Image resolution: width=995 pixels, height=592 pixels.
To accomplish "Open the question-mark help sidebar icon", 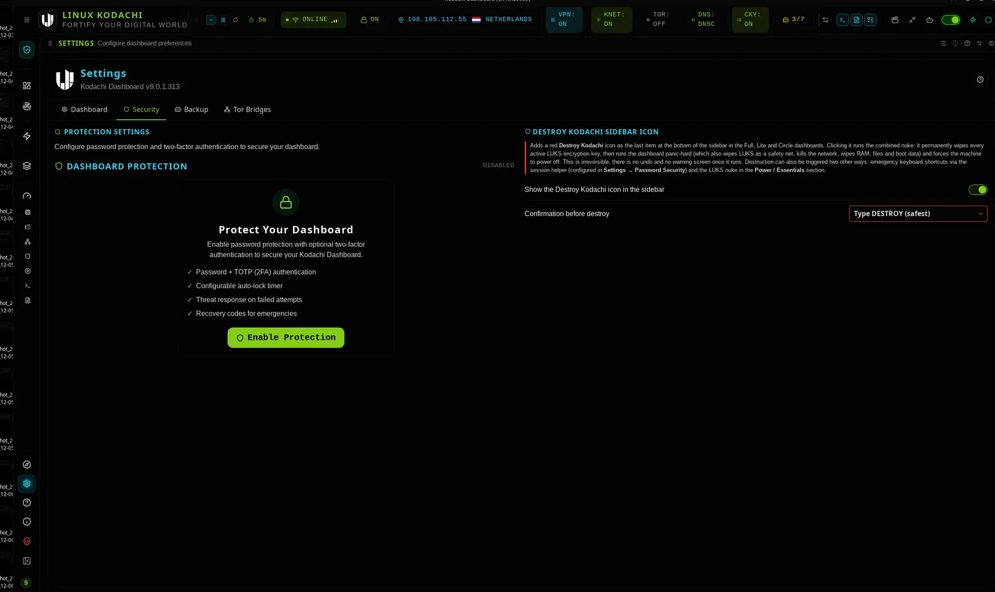I will [x=27, y=503].
